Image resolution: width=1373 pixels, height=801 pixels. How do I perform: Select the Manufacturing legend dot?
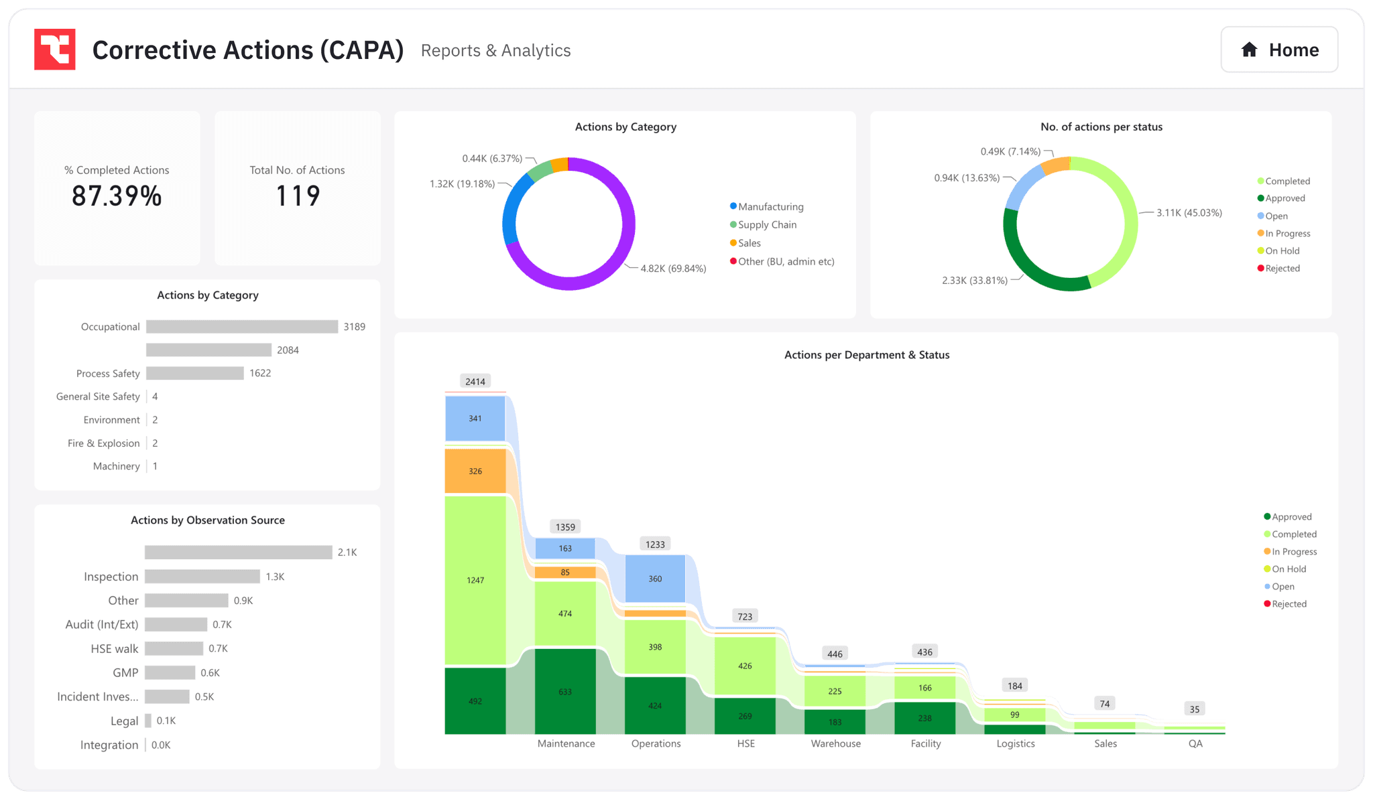click(733, 206)
